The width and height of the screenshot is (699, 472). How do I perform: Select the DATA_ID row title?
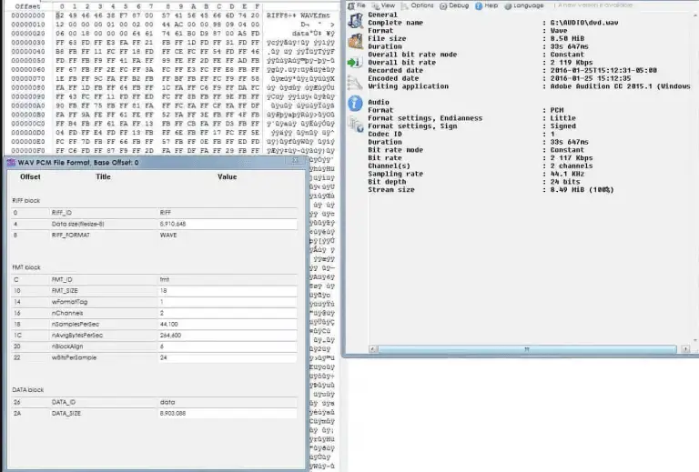click(x=64, y=402)
